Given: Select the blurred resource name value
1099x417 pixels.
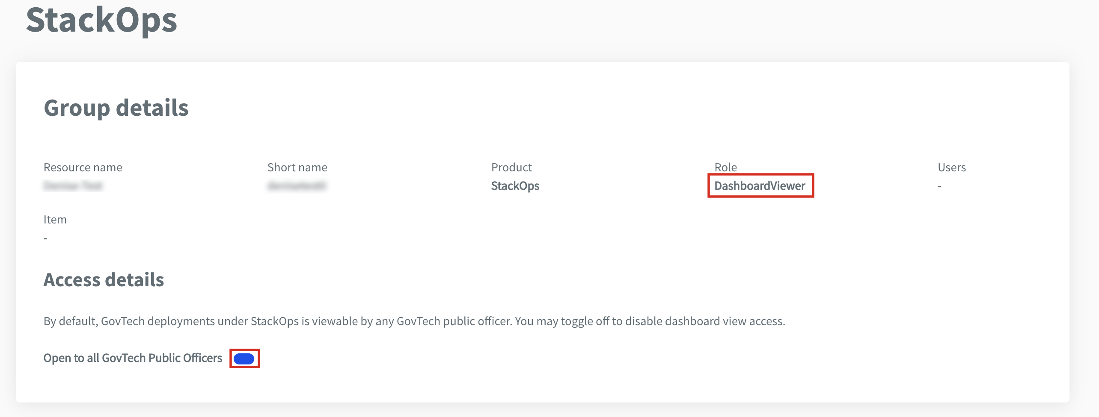Looking at the screenshot, I should tap(73, 185).
